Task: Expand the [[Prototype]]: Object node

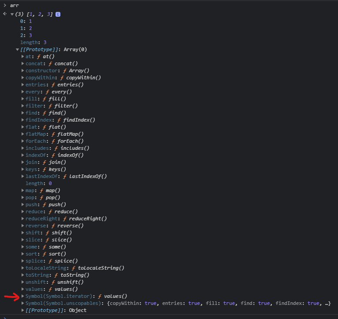Action: (x=22, y=310)
